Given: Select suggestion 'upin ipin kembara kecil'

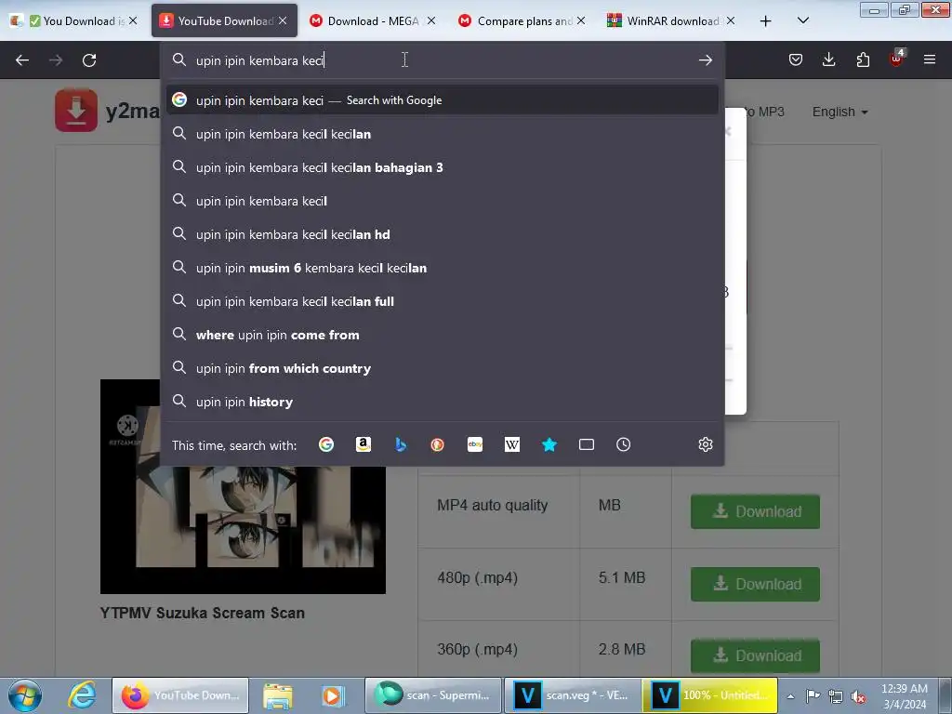Looking at the screenshot, I should 442,201.
